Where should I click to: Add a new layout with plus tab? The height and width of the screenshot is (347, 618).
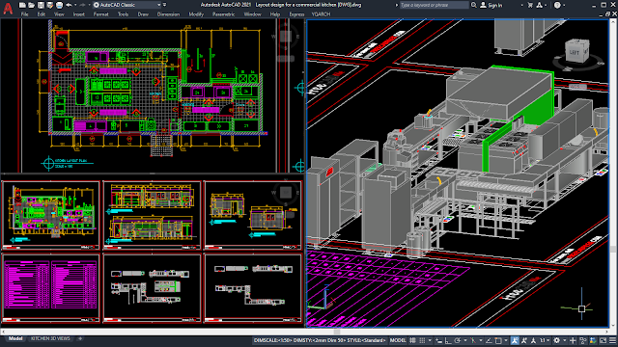point(80,338)
